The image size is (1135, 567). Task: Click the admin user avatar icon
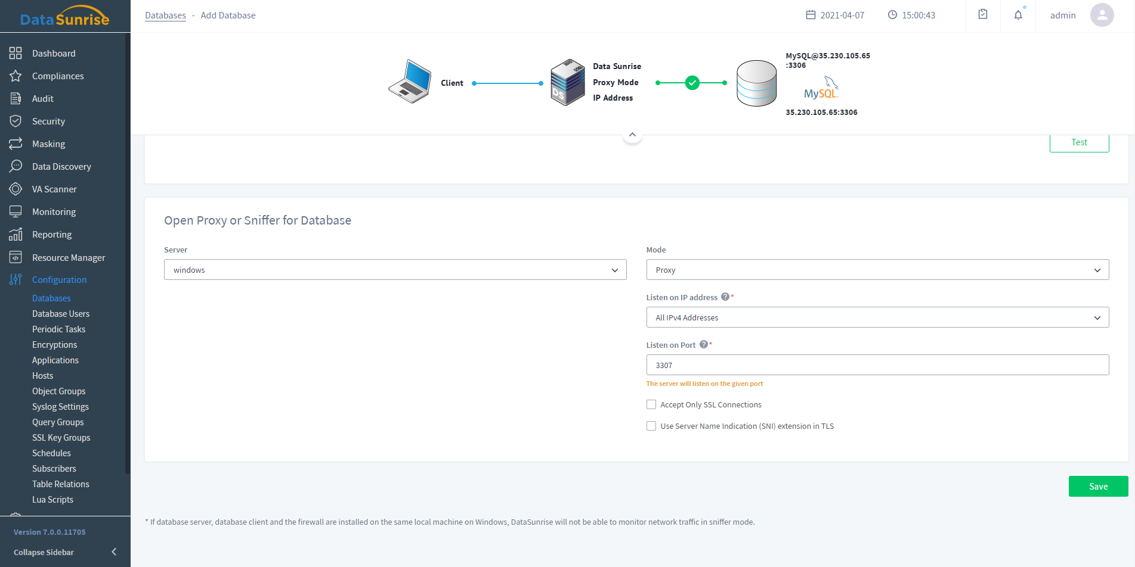pyautogui.click(x=1102, y=15)
